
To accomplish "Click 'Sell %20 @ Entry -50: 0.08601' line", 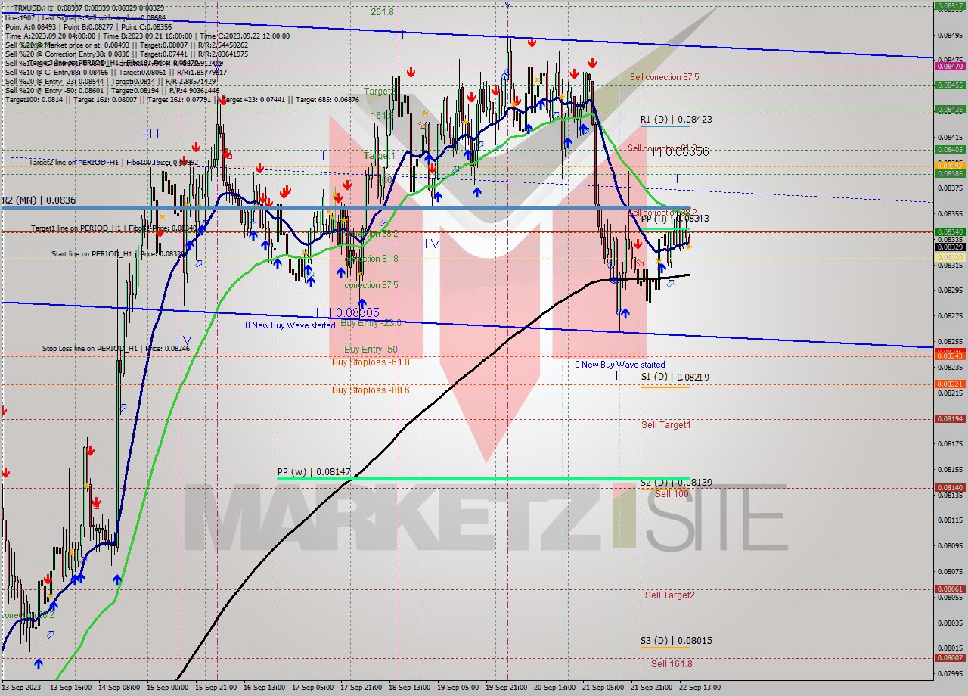I will [x=112, y=90].
